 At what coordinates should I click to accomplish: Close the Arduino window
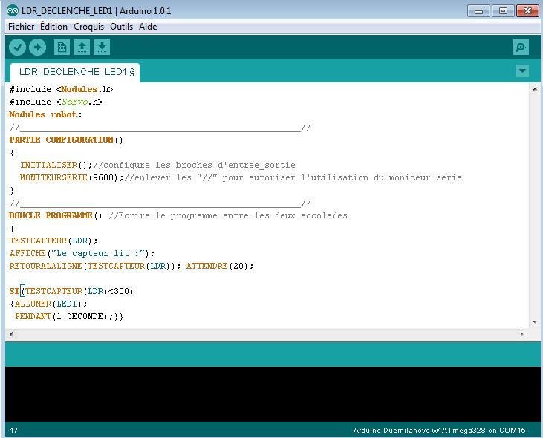527,10
